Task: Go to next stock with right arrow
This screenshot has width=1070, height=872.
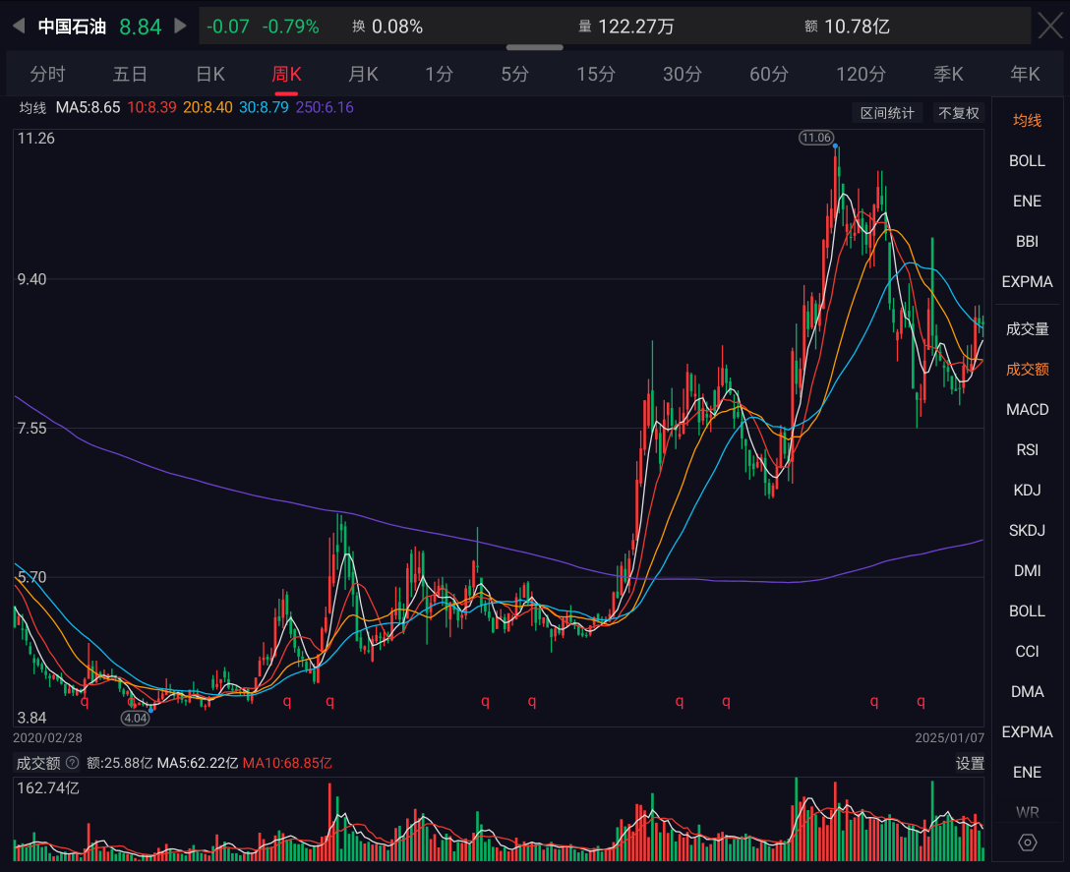Action: pos(180,26)
